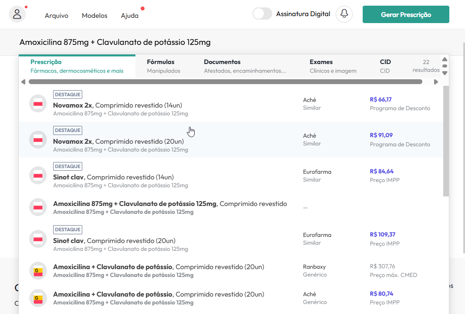This screenshot has width=465, height=314.
Task: Switch to the CID tab
Action: tap(385, 66)
